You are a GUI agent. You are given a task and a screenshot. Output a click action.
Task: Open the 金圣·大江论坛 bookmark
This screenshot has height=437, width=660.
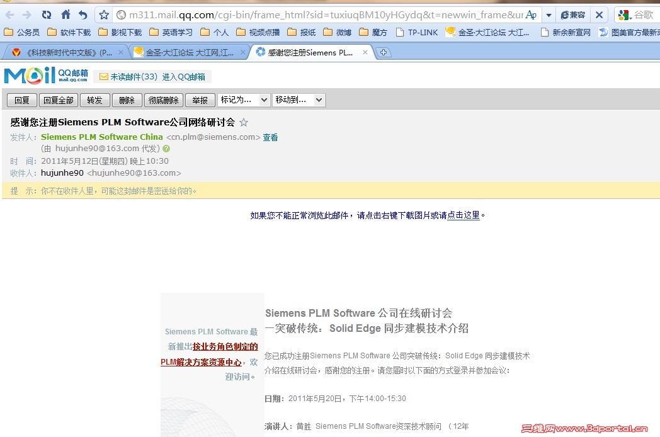click(487, 32)
